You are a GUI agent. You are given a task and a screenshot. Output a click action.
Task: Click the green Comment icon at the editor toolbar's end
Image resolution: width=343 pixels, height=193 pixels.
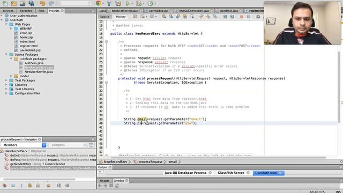coord(258,17)
